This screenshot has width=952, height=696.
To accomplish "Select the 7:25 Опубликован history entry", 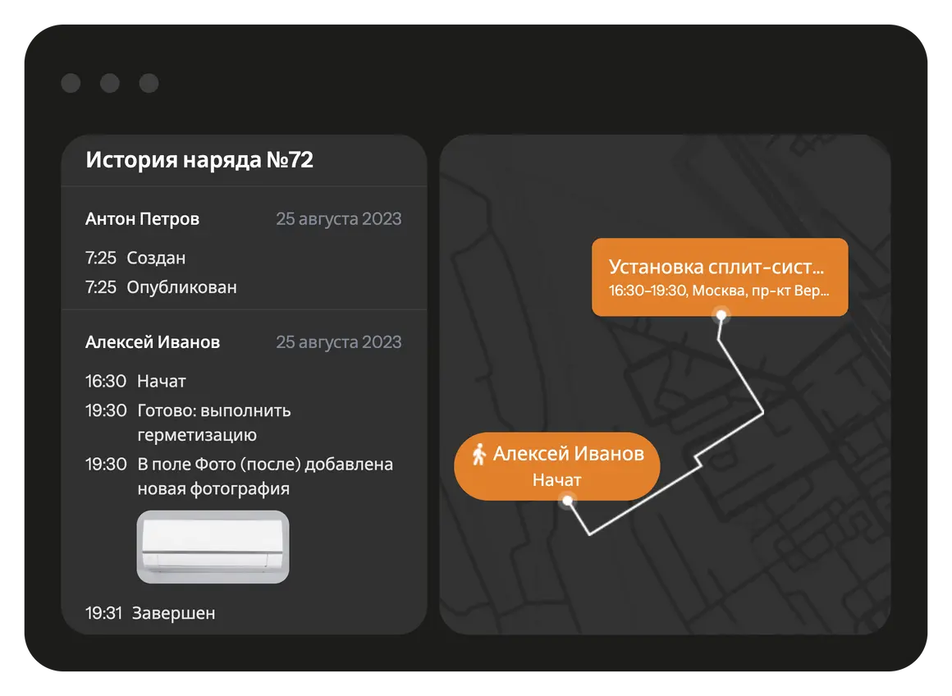I will pyautogui.click(x=162, y=287).
